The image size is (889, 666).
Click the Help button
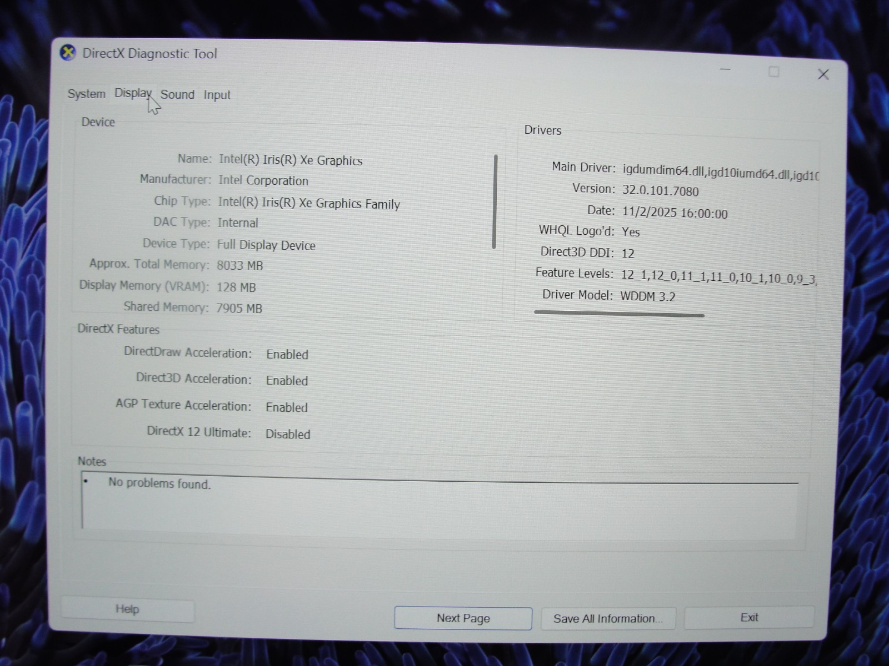pyautogui.click(x=127, y=609)
